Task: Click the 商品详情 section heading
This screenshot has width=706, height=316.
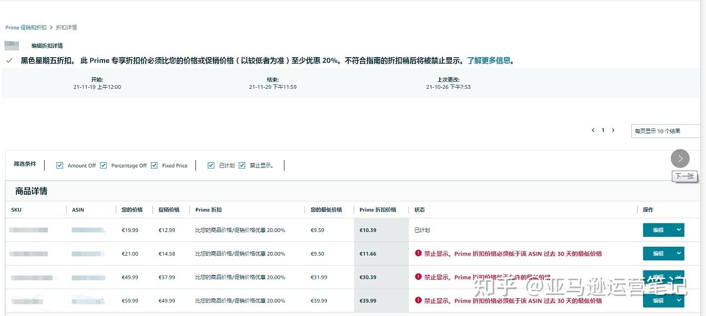Action: 31,191
